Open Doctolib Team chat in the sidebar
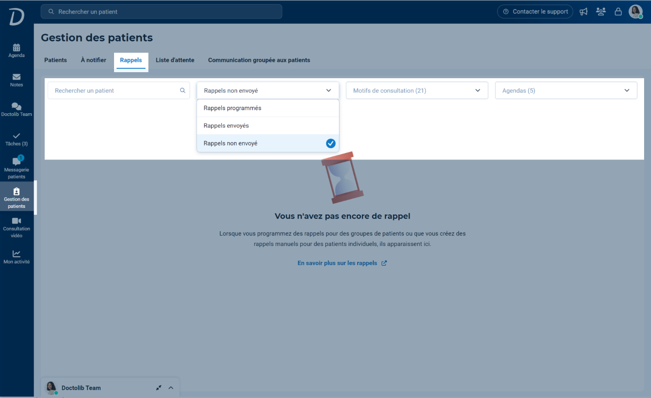This screenshot has height=398, width=651. [x=16, y=109]
